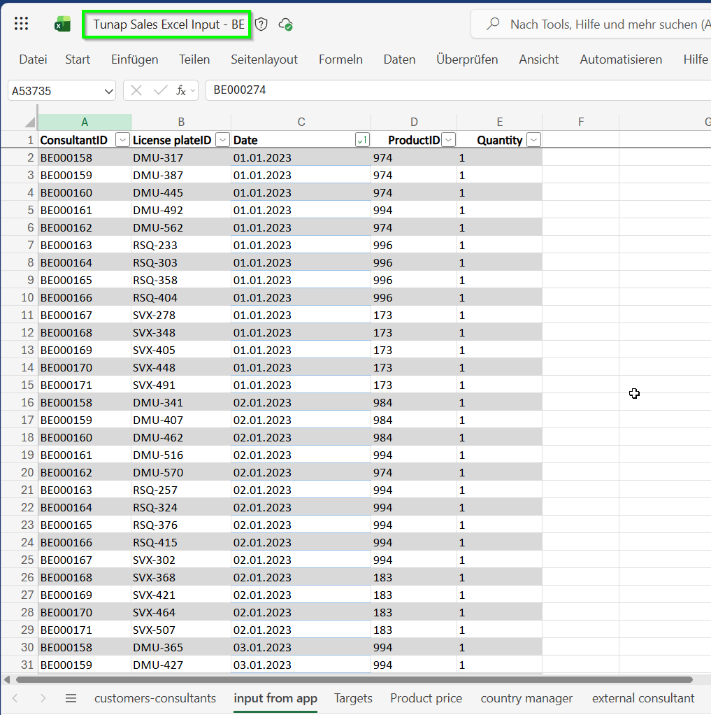Screen dimensions: 711x715
Task: Open the Start ribbon tab
Action: (x=78, y=59)
